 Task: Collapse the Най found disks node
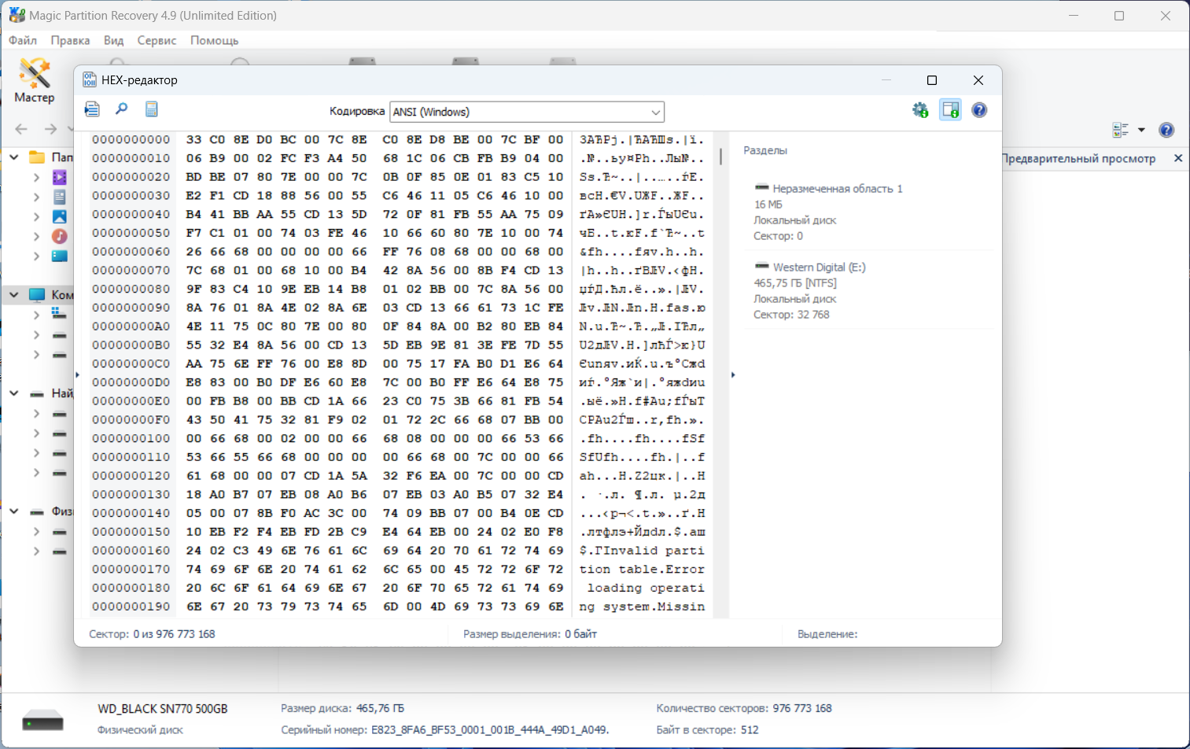point(14,393)
